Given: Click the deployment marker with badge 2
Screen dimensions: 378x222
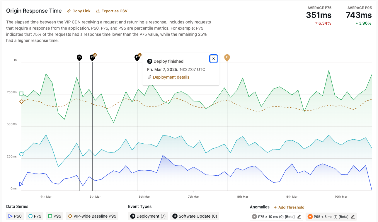Looking at the screenshot, I should [137, 58].
